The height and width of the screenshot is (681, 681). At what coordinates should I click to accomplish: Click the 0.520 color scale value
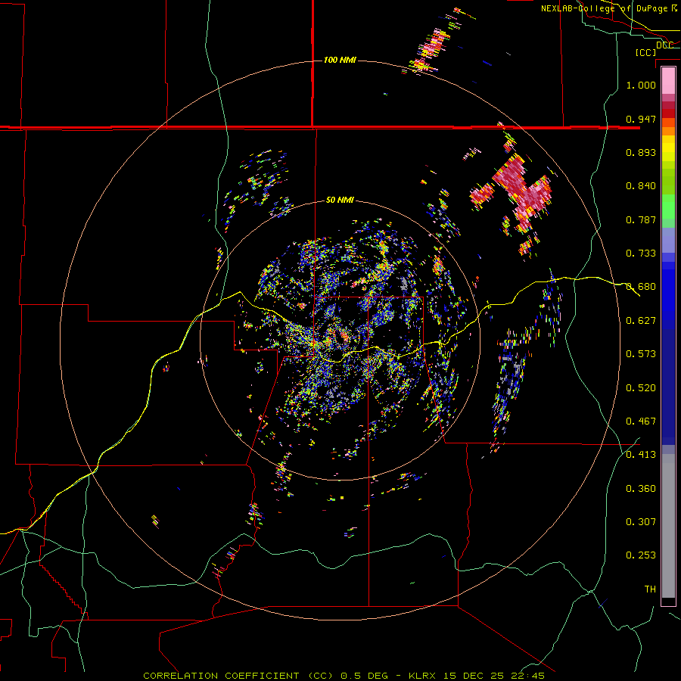(641, 388)
